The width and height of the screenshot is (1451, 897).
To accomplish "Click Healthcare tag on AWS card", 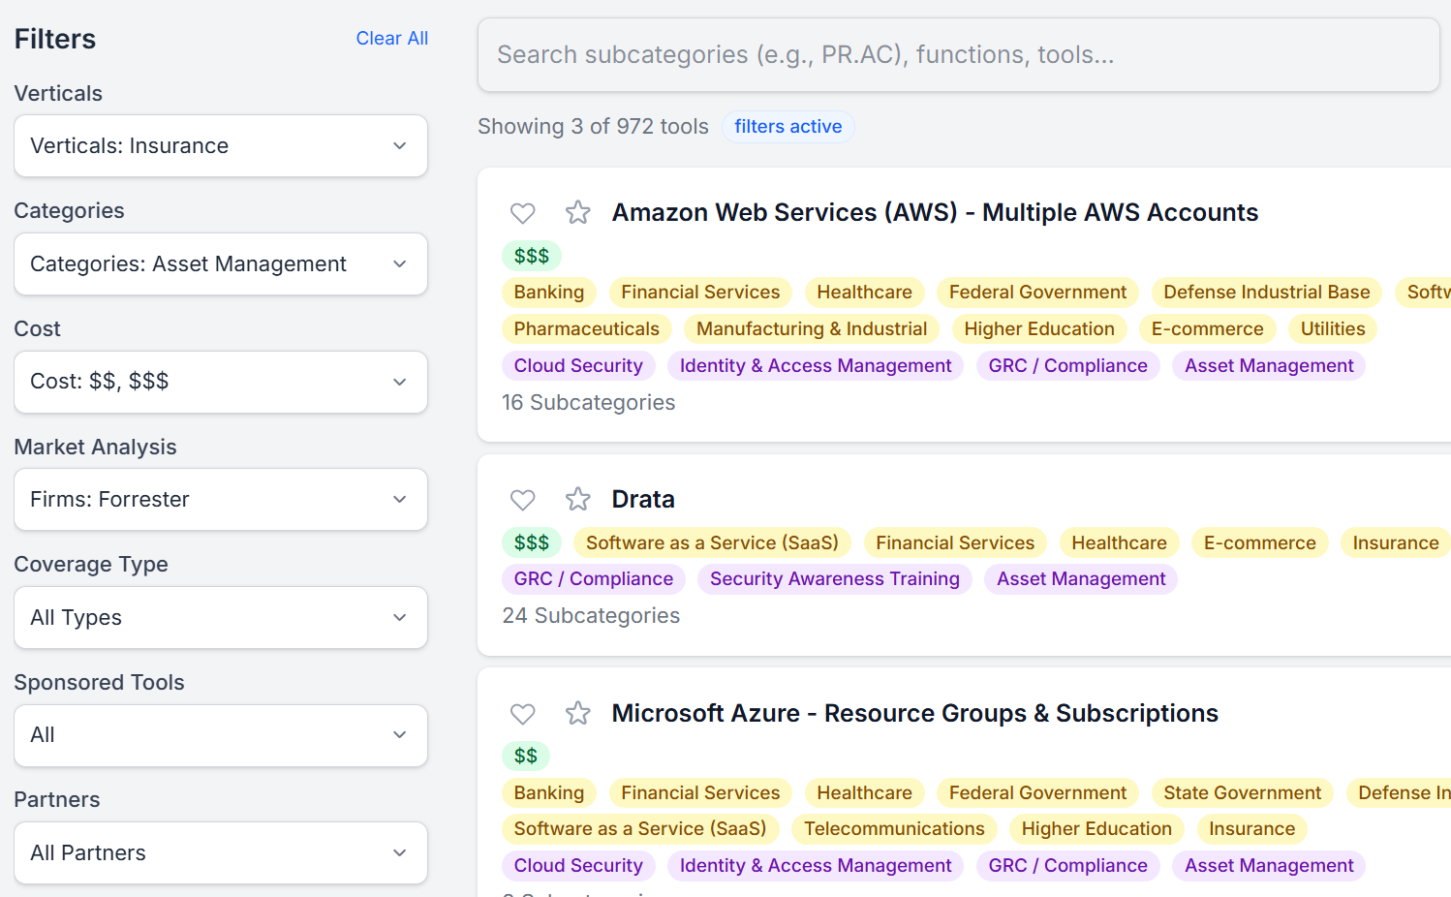I will pos(864,293).
